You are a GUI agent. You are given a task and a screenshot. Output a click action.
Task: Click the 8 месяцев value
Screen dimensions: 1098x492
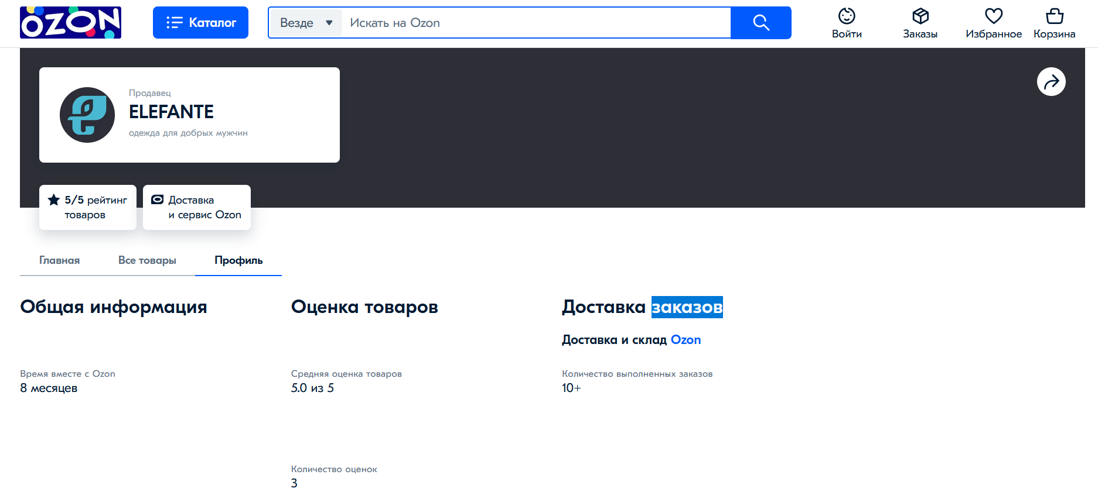point(49,388)
